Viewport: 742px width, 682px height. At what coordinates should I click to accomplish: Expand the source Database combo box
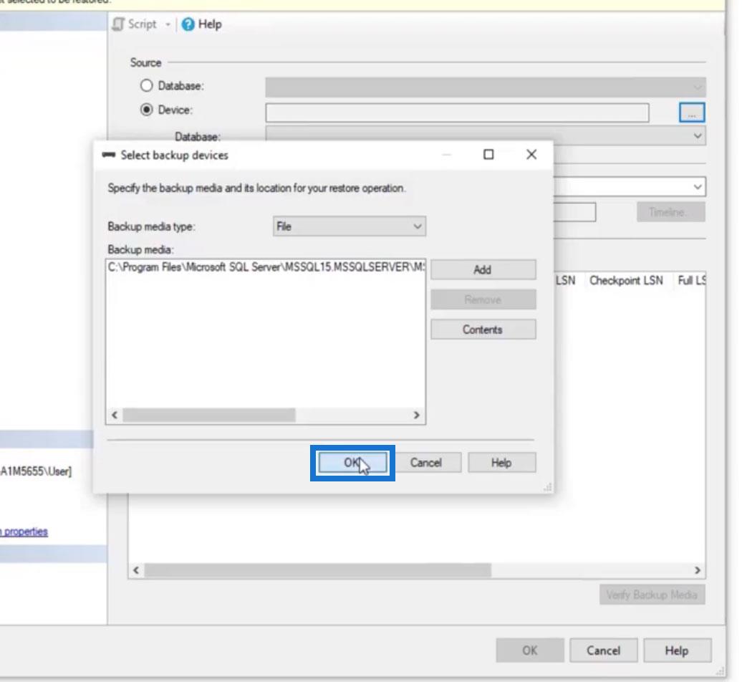(x=486, y=87)
